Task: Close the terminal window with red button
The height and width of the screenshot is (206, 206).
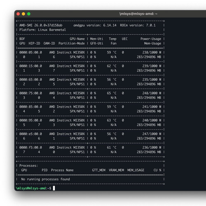Action: [18, 14]
